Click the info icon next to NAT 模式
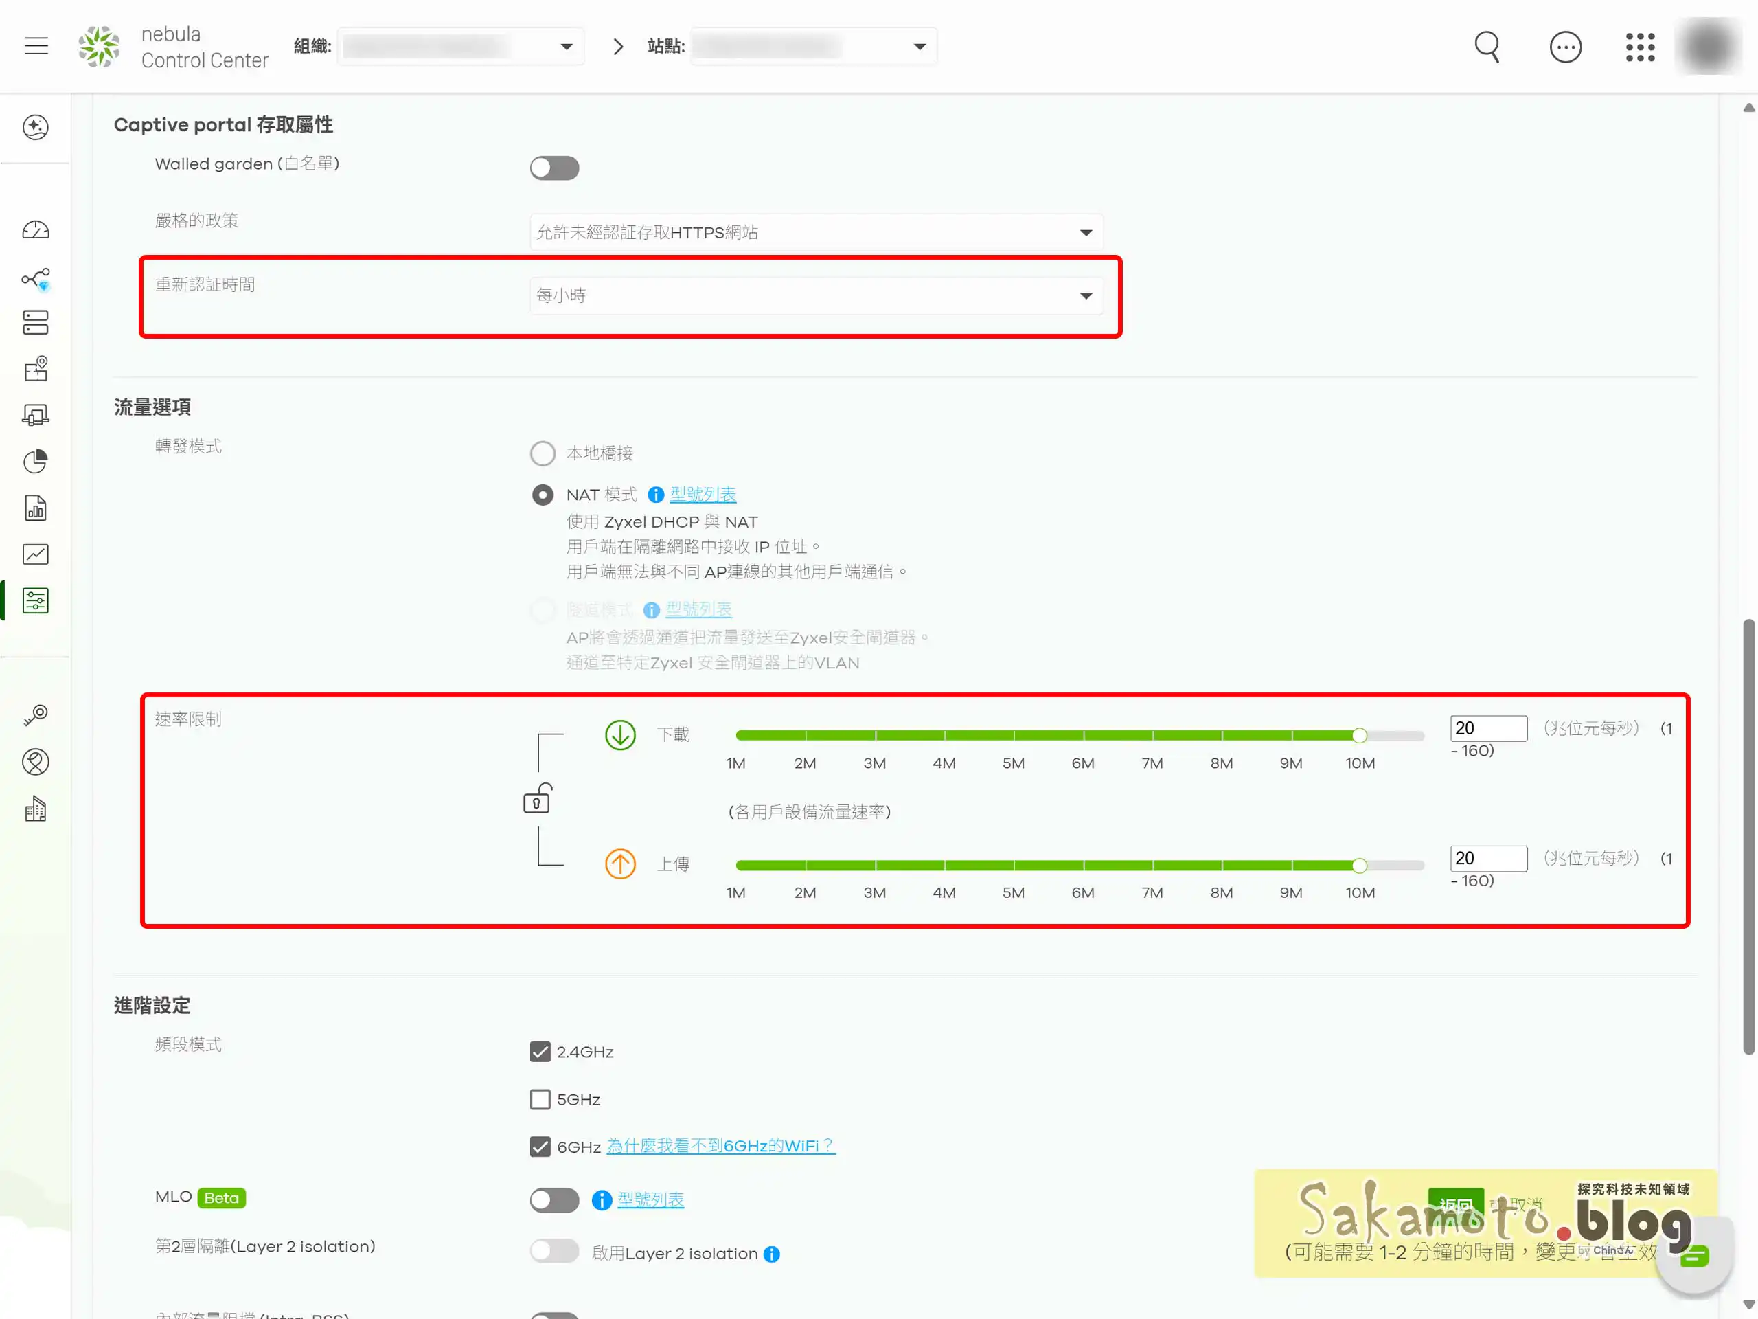The width and height of the screenshot is (1758, 1319). click(x=655, y=495)
